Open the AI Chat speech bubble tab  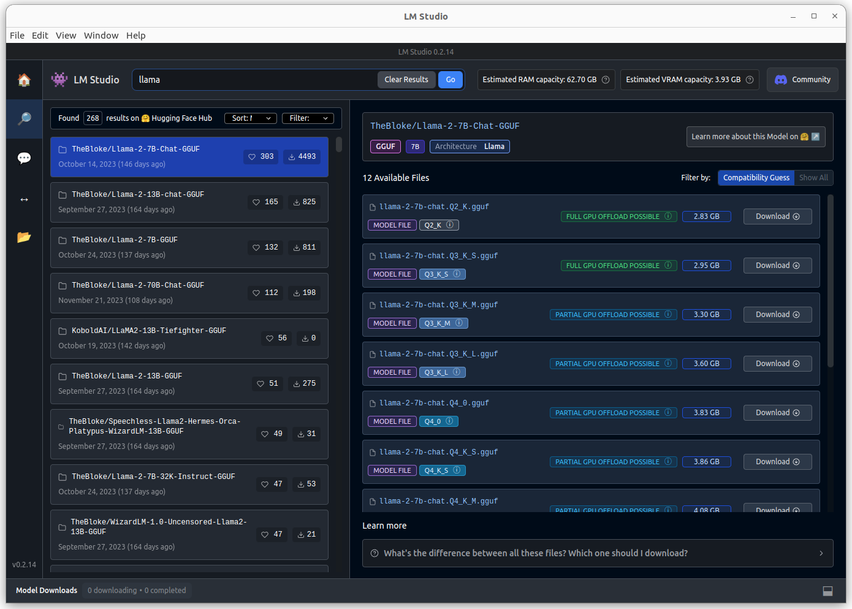24,158
